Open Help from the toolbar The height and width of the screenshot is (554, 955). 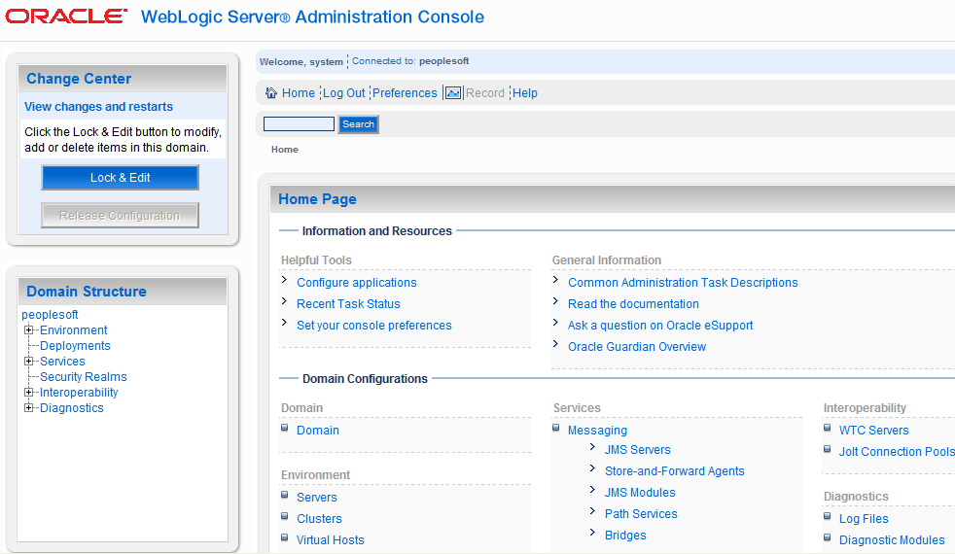tap(525, 93)
